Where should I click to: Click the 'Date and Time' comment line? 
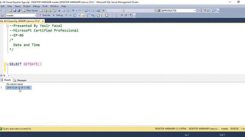pos(26,45)
